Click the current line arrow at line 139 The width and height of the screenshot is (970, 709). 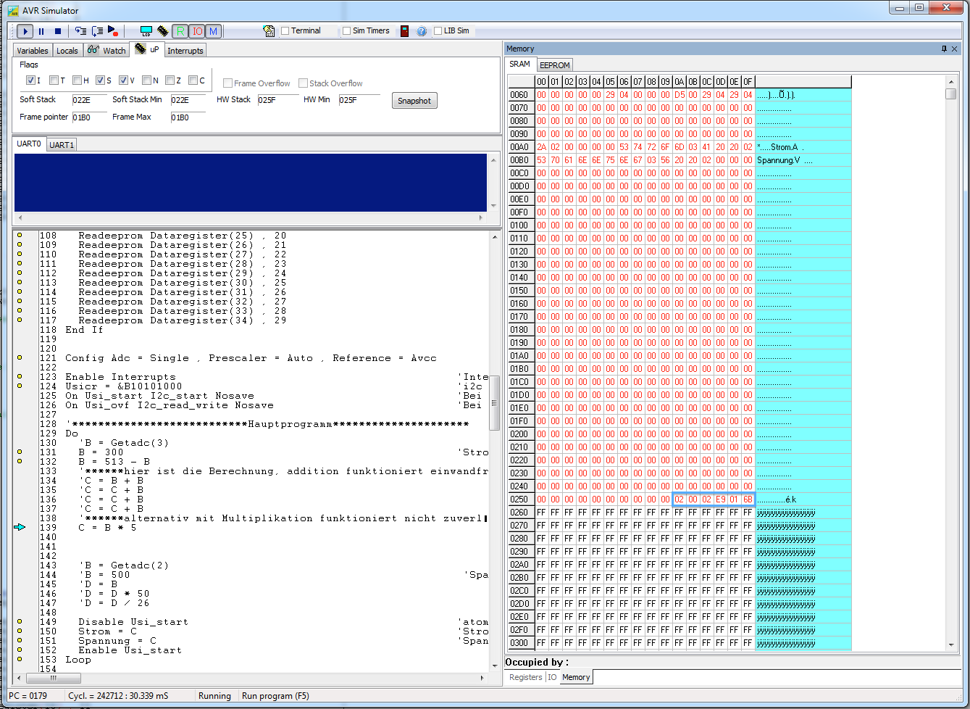point(20,527)
